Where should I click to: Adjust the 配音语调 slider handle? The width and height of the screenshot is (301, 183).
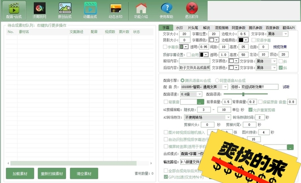tap(243, 94)
